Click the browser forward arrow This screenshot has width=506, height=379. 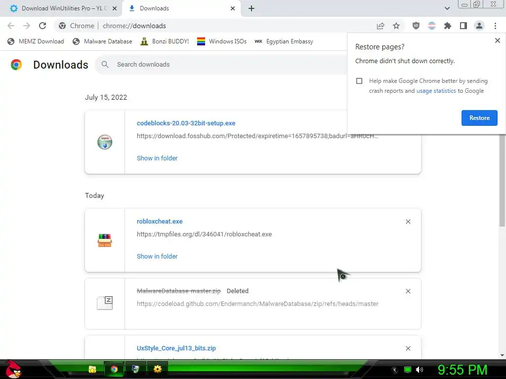(27, 26)
